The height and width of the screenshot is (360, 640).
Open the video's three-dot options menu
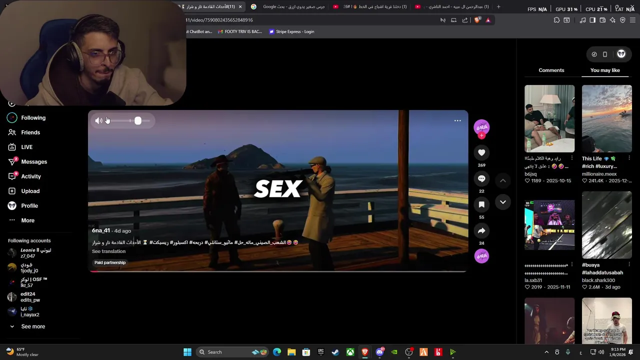457,120
